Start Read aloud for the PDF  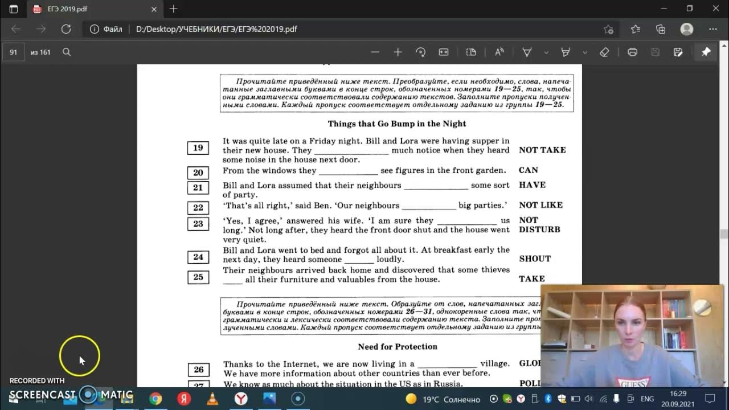499,52
